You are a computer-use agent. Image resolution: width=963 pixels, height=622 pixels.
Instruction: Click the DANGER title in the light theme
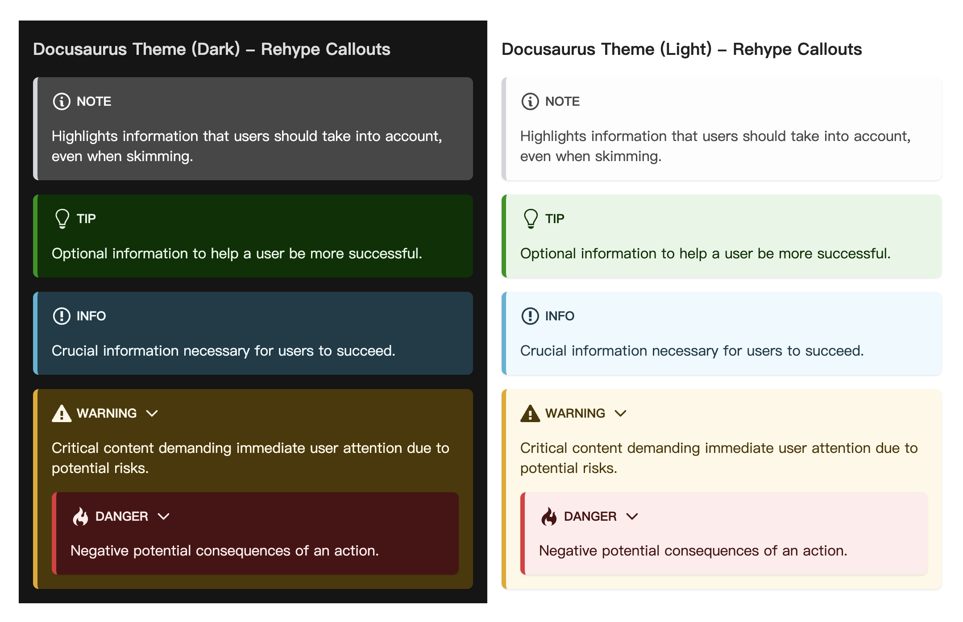coord(590,516)
